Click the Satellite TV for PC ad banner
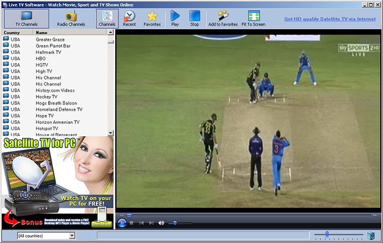This screenshot has width=383, height=243. pyautogui.click(x=57, y=182)
